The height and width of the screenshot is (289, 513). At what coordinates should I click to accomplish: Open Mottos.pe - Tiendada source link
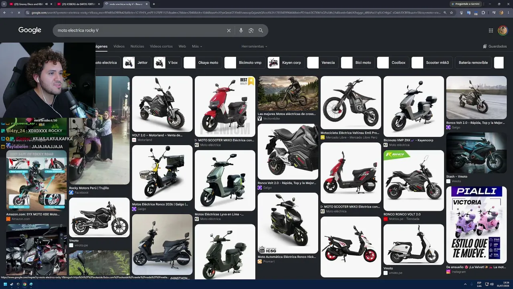point(404,219)
